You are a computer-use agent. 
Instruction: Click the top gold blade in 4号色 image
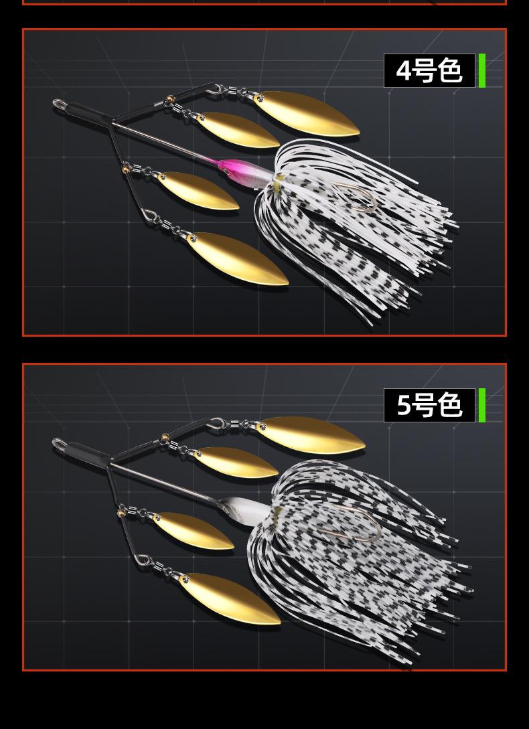pyautogui.click(x=306, y=114)
